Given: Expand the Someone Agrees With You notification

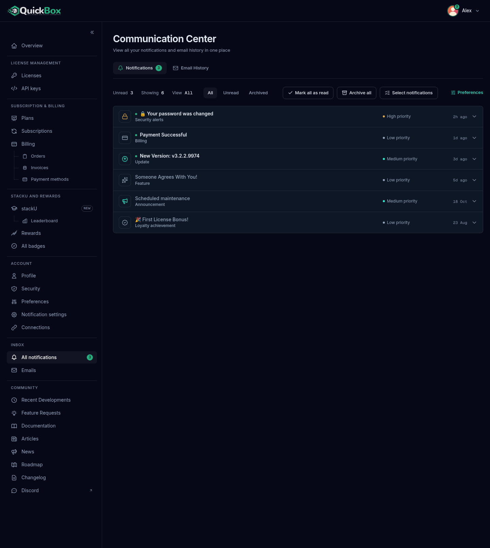Looking at the screenshot, I should click(474, 180).
